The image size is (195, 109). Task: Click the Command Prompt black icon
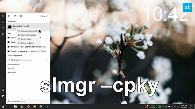coord(9,27)
